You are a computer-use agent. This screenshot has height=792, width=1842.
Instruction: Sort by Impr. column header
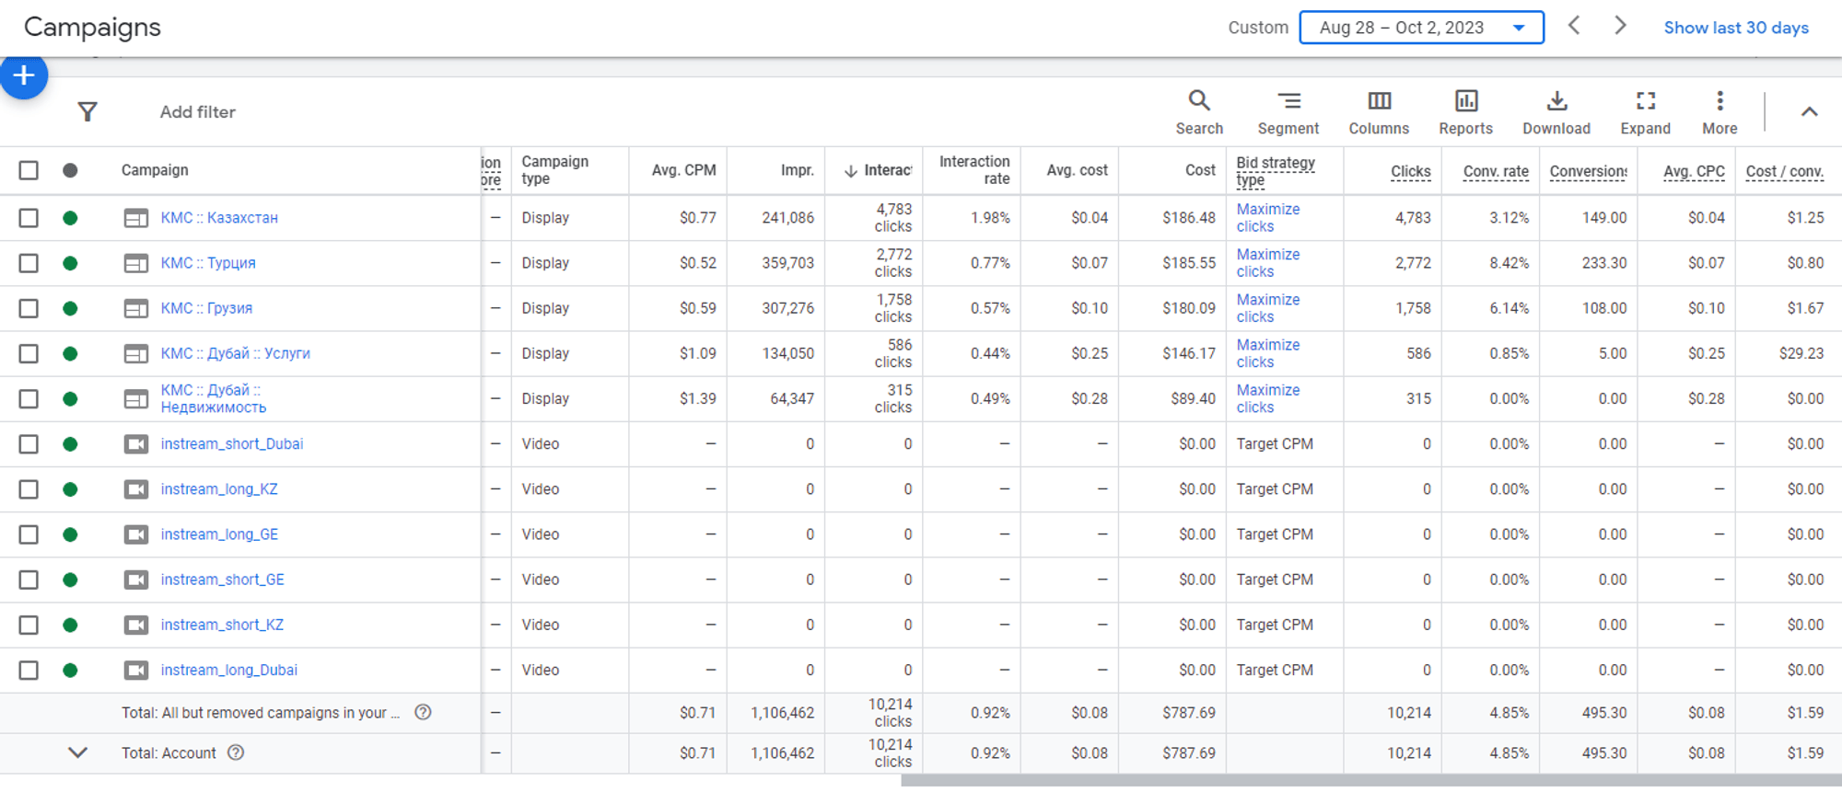coord(798,170)
